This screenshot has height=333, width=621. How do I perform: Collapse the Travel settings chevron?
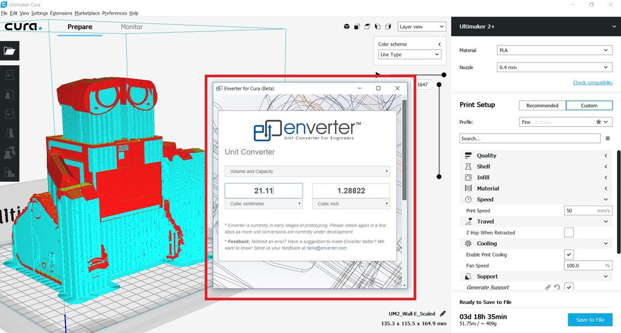point(606,221)
